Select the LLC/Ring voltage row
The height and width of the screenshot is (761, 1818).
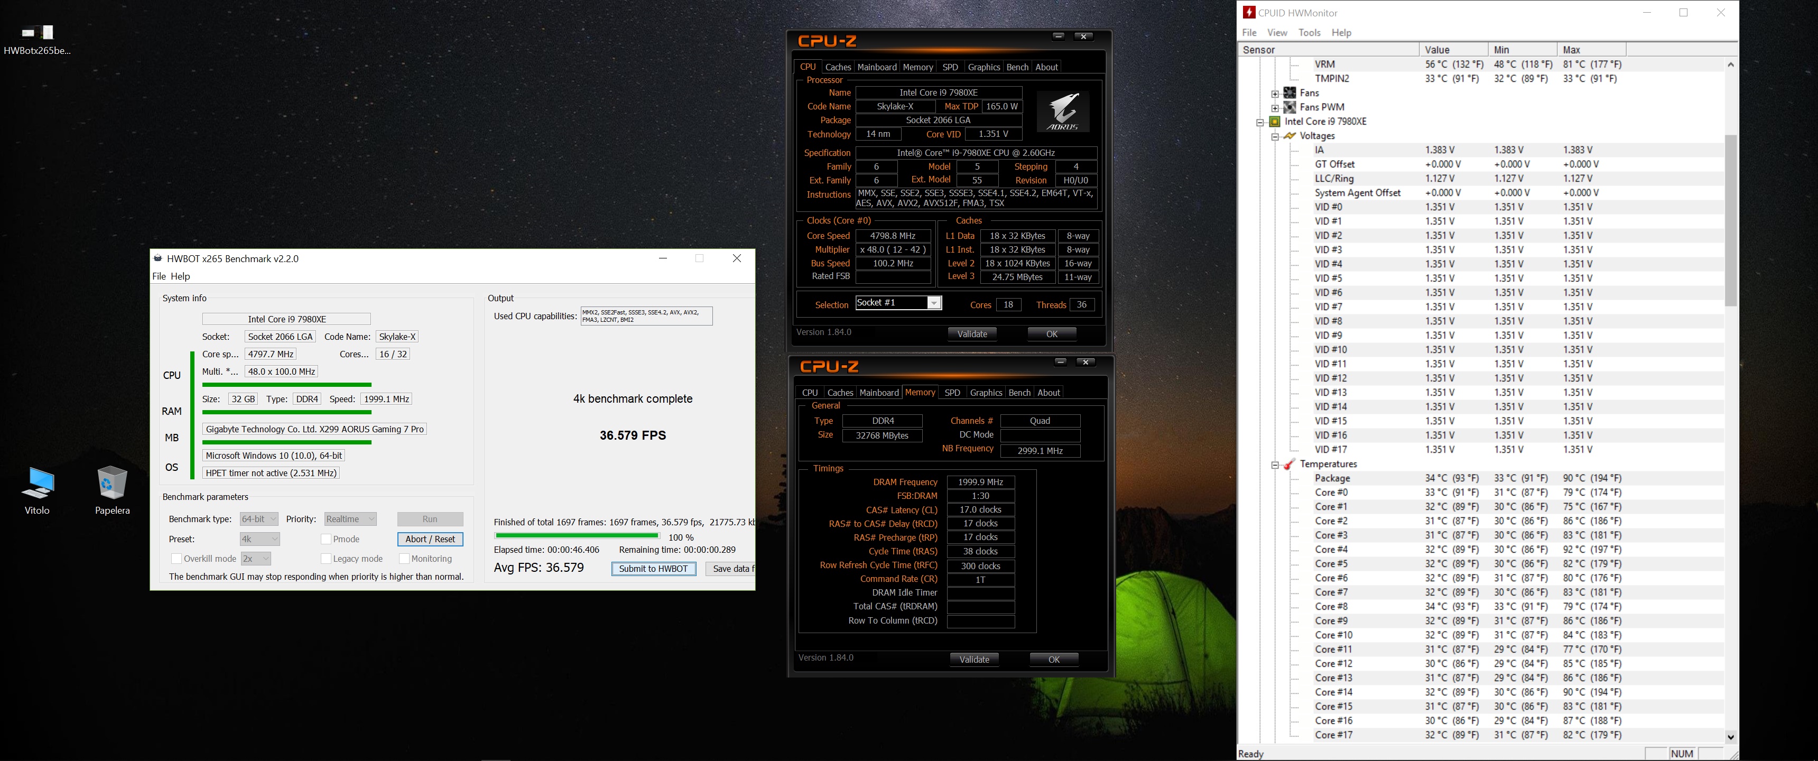(1481, 179)
